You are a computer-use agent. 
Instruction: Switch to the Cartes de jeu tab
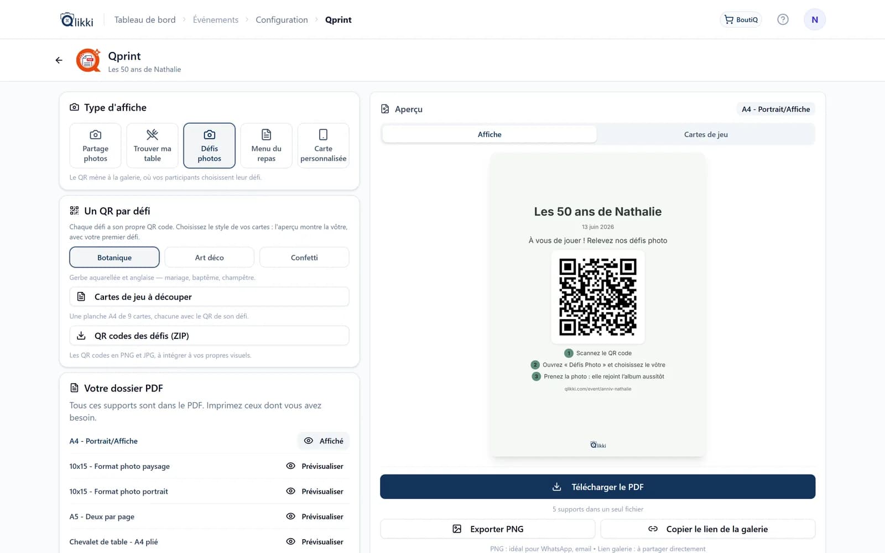pos(706,134)
